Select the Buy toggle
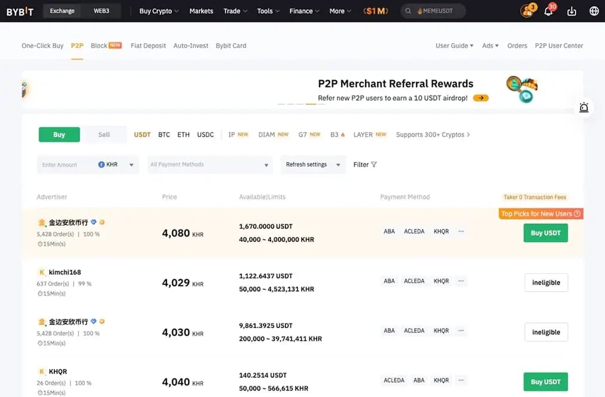605x397 pixels. pos(59,135)
